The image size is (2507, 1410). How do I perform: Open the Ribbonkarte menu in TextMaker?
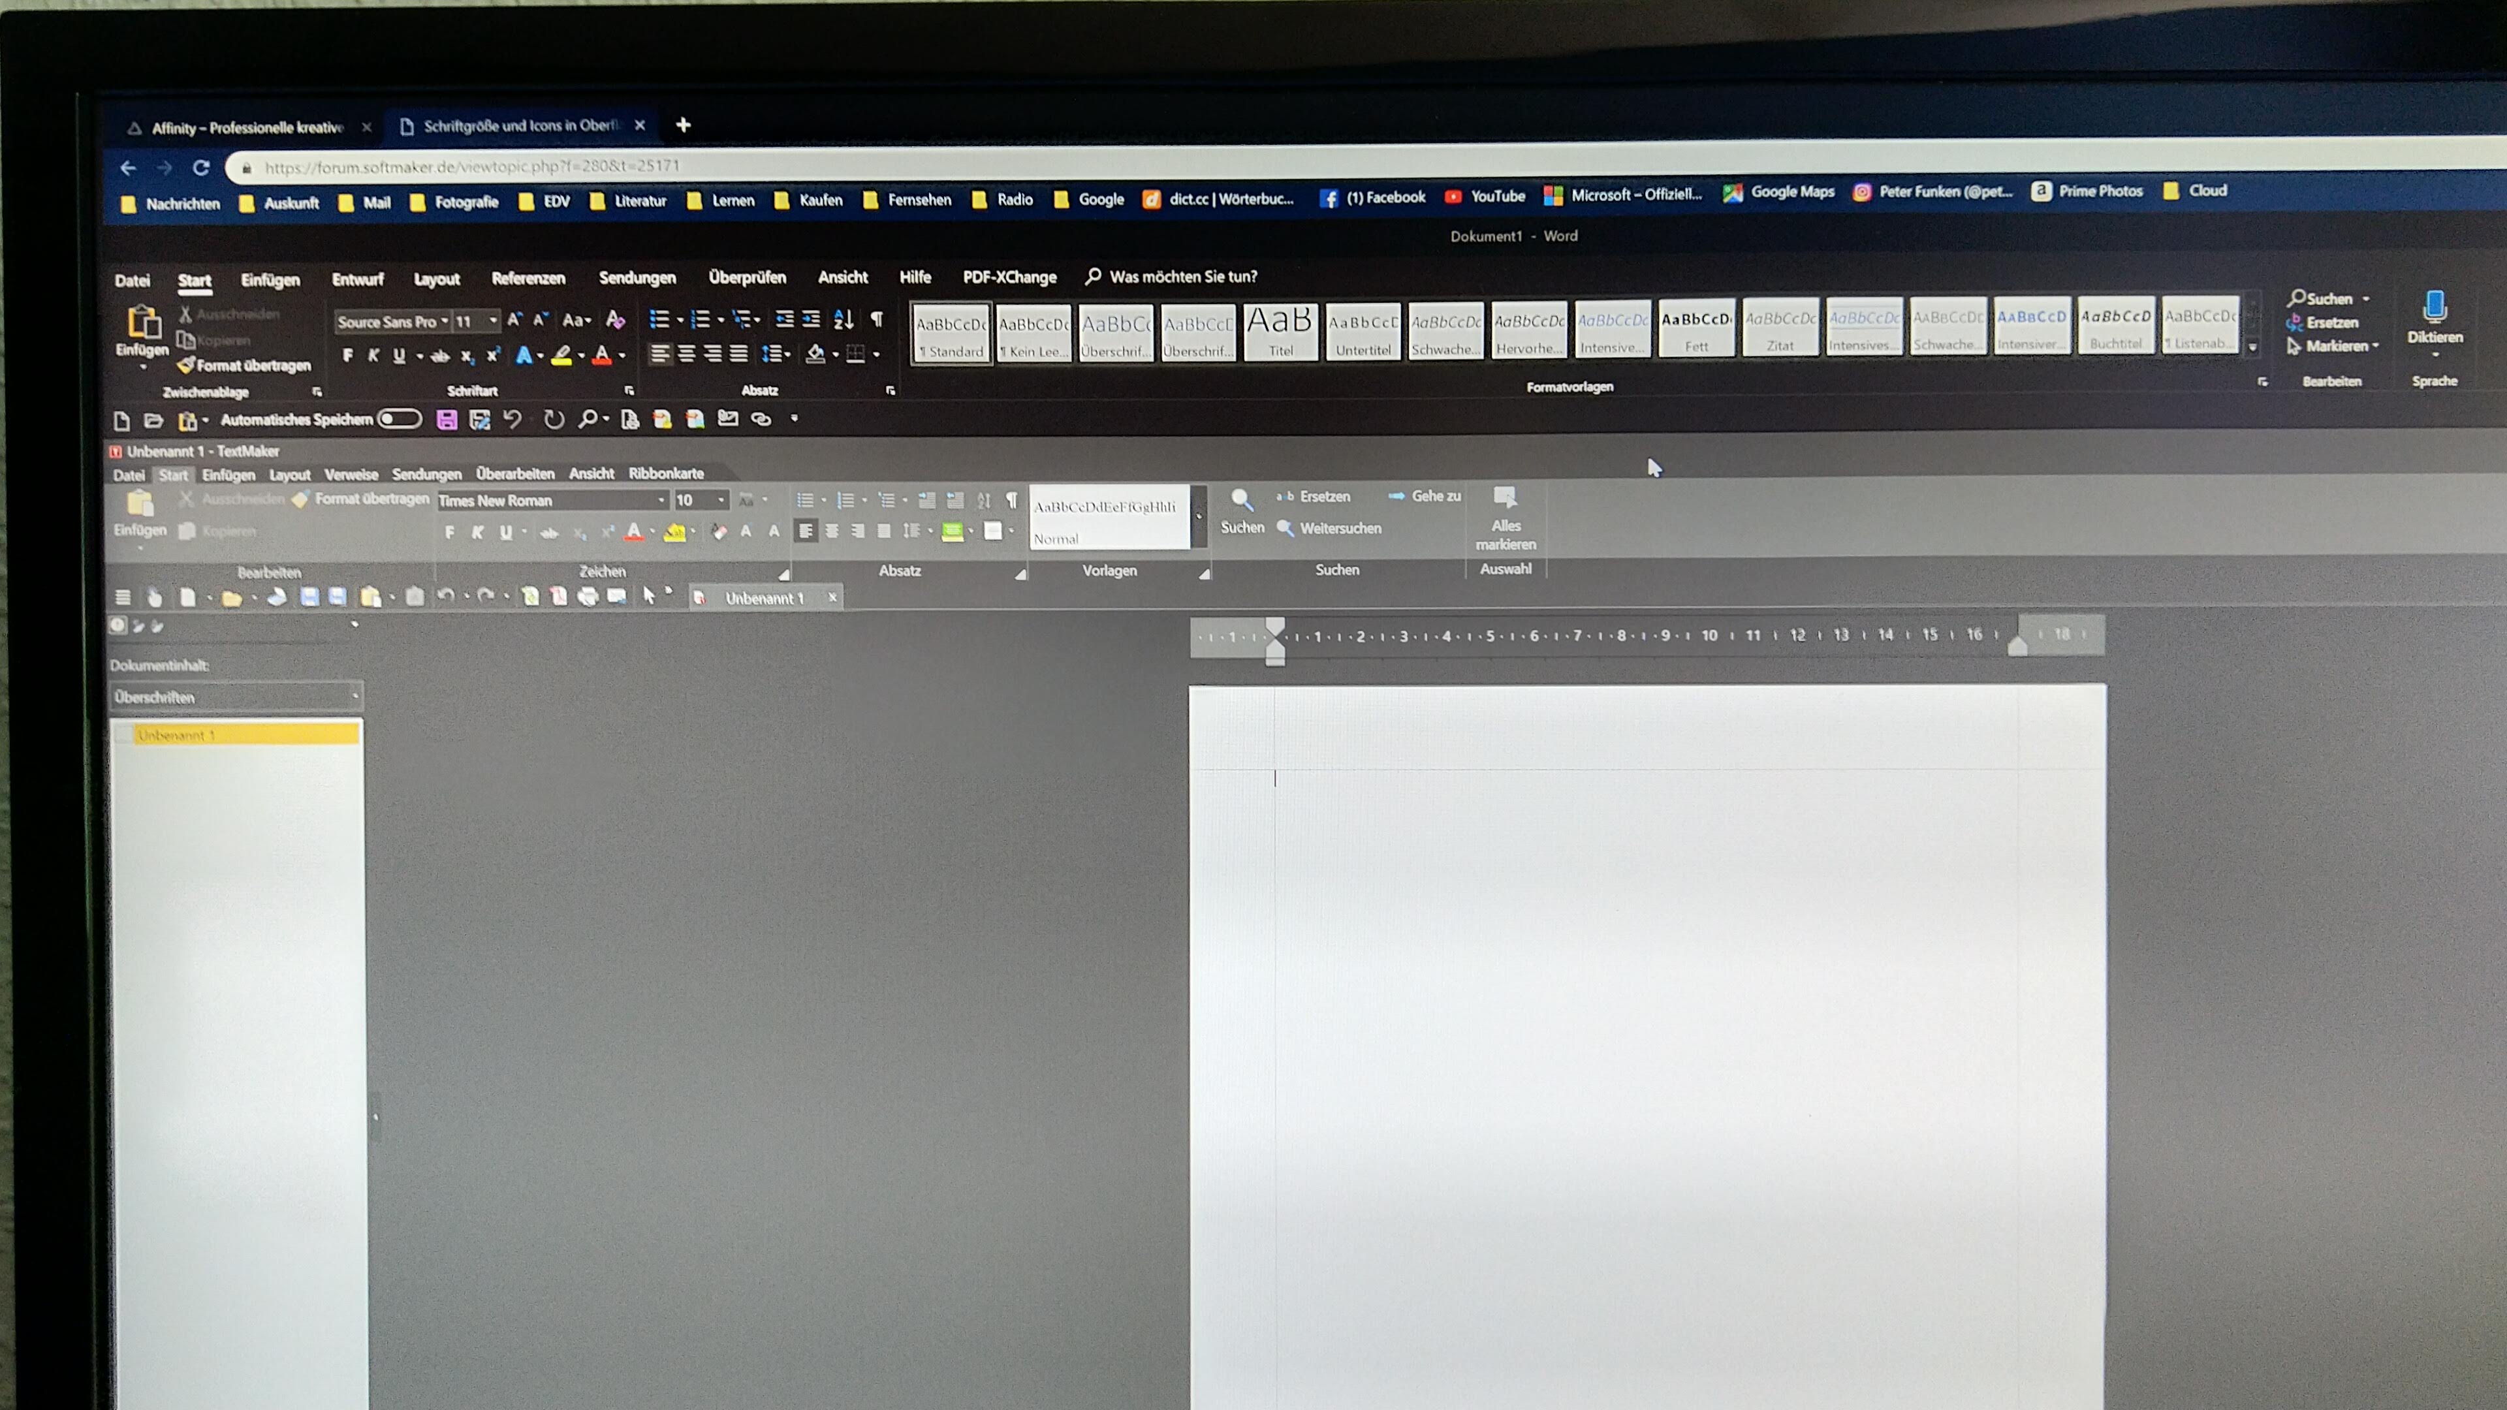[x=666, y=474]
